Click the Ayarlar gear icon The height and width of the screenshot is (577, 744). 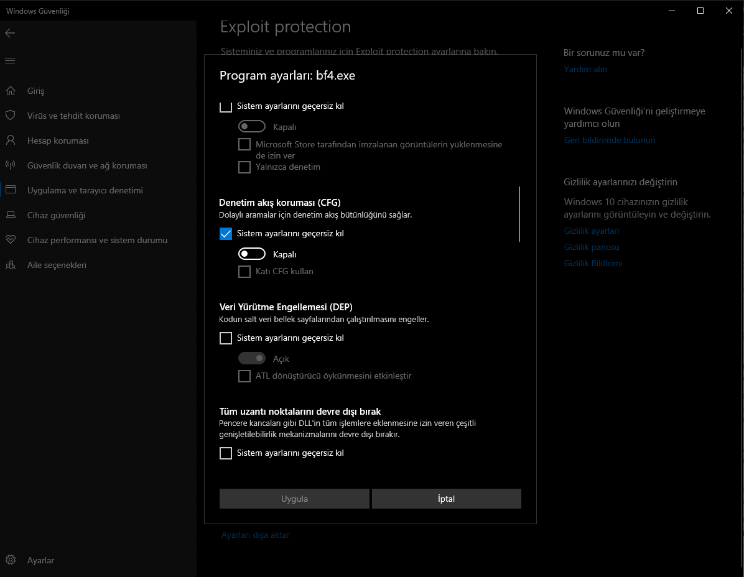[x=11, y=560]
